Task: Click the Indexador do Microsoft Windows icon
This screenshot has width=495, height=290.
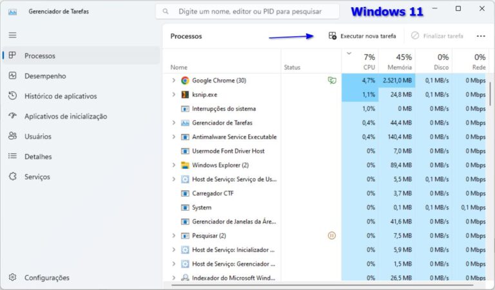Action: coord(185,277)
